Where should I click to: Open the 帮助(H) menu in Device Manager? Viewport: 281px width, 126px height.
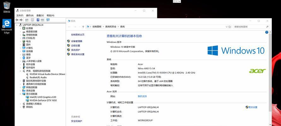pyautogui.click(x=50, y=15)
